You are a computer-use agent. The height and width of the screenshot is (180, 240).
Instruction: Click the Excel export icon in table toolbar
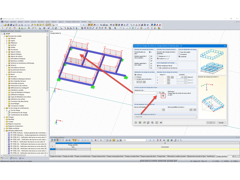point(168,140)
